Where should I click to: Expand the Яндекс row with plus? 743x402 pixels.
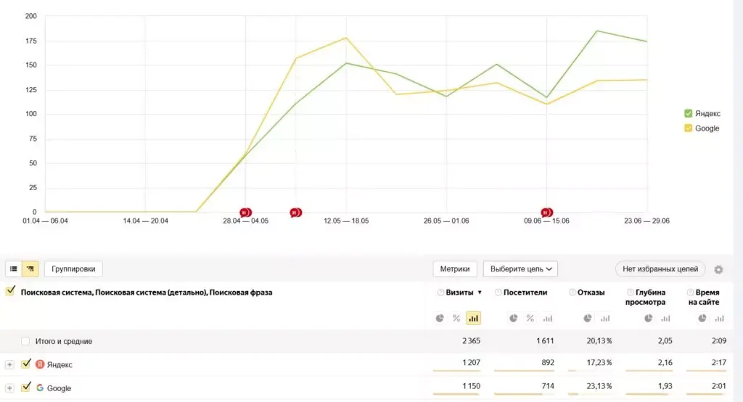9,364
